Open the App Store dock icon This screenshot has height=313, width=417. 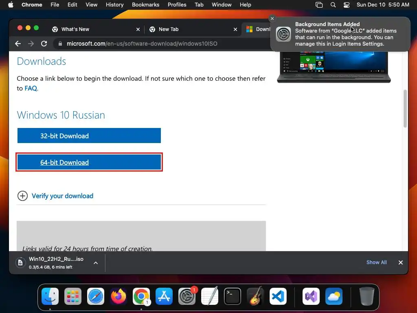tap(164, 296)
